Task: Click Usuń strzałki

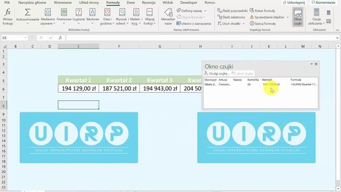Action: (229, 23)
